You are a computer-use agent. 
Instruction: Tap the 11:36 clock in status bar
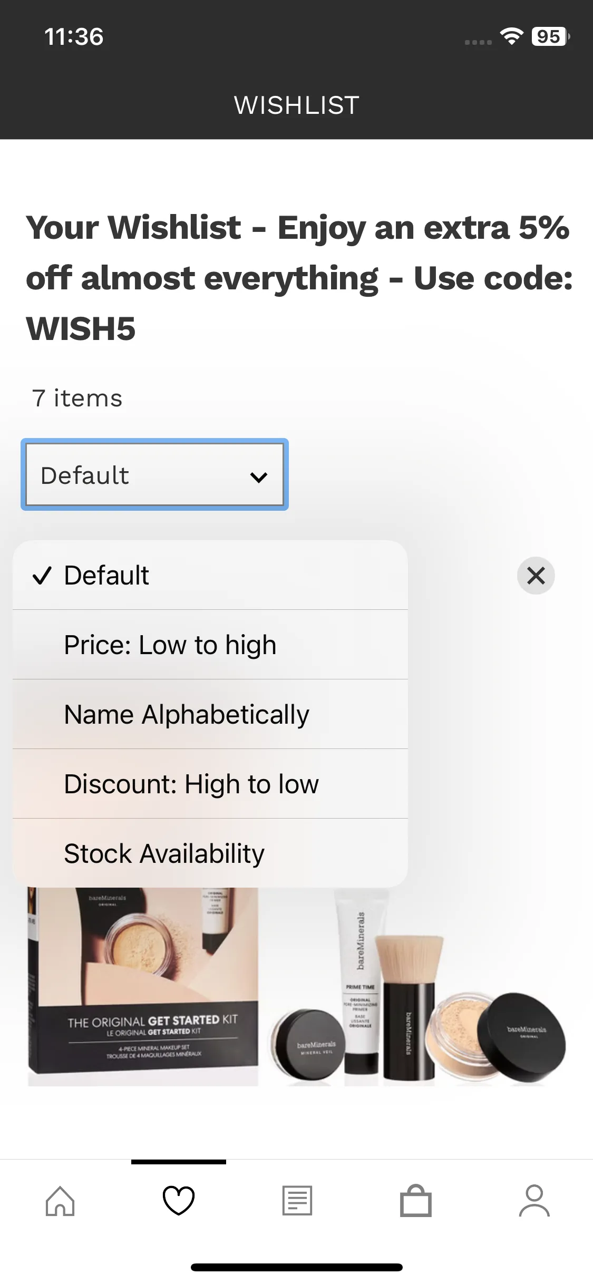[74, 36]
